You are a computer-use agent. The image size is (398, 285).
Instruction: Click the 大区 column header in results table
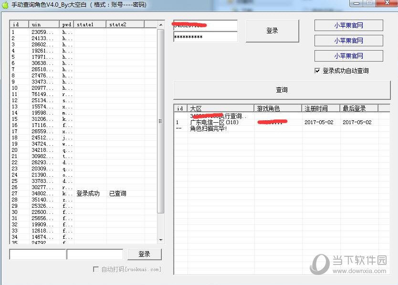[220, 108]
